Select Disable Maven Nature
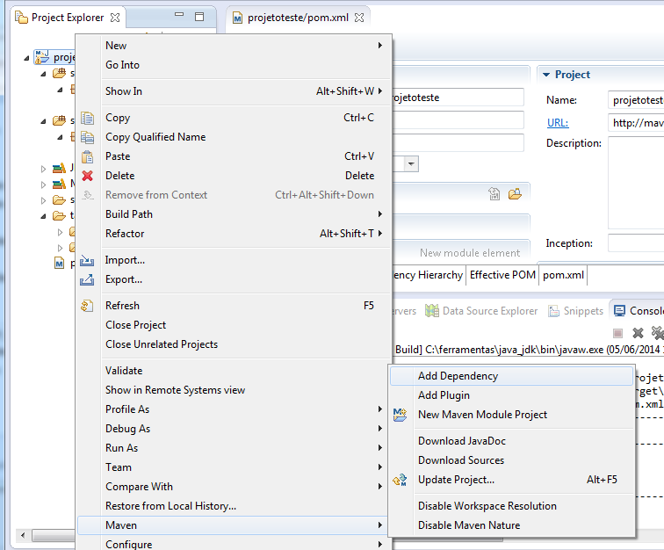The image size is (664, 550). pyautogui.click(x=511, y=525)
